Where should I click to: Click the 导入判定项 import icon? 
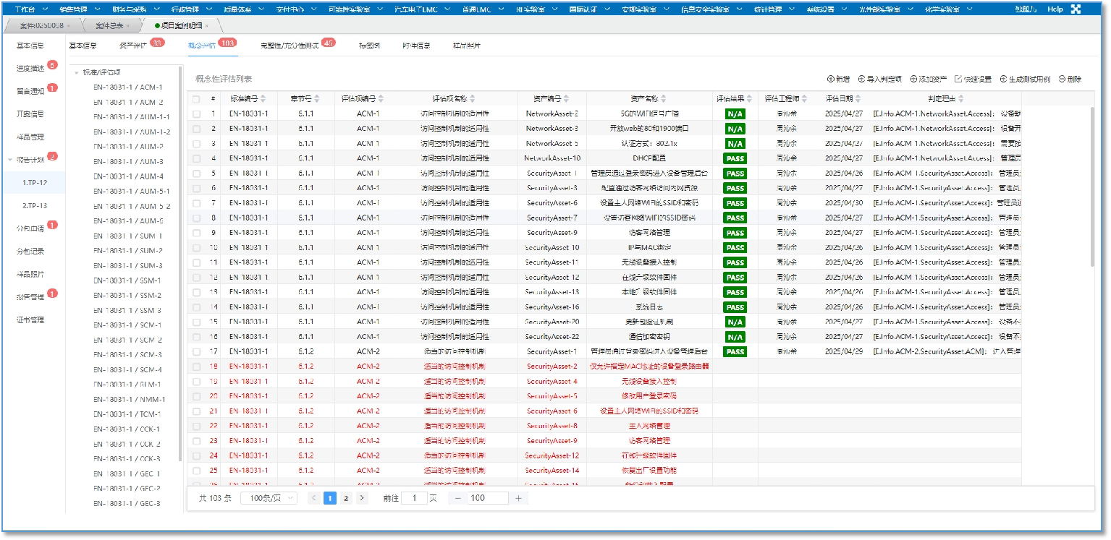(861, 80)
